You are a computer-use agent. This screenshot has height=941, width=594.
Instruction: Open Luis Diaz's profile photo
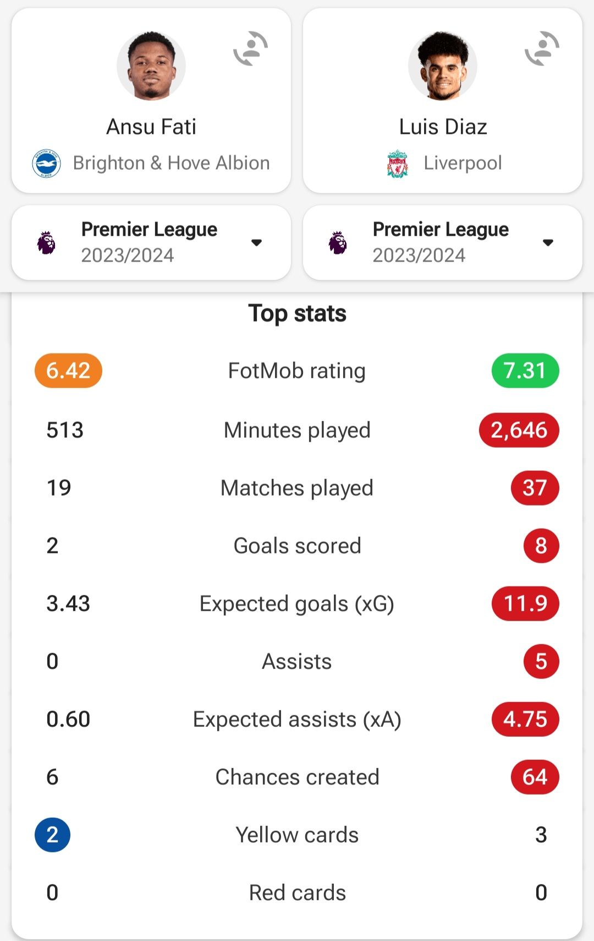coord(443,66)
